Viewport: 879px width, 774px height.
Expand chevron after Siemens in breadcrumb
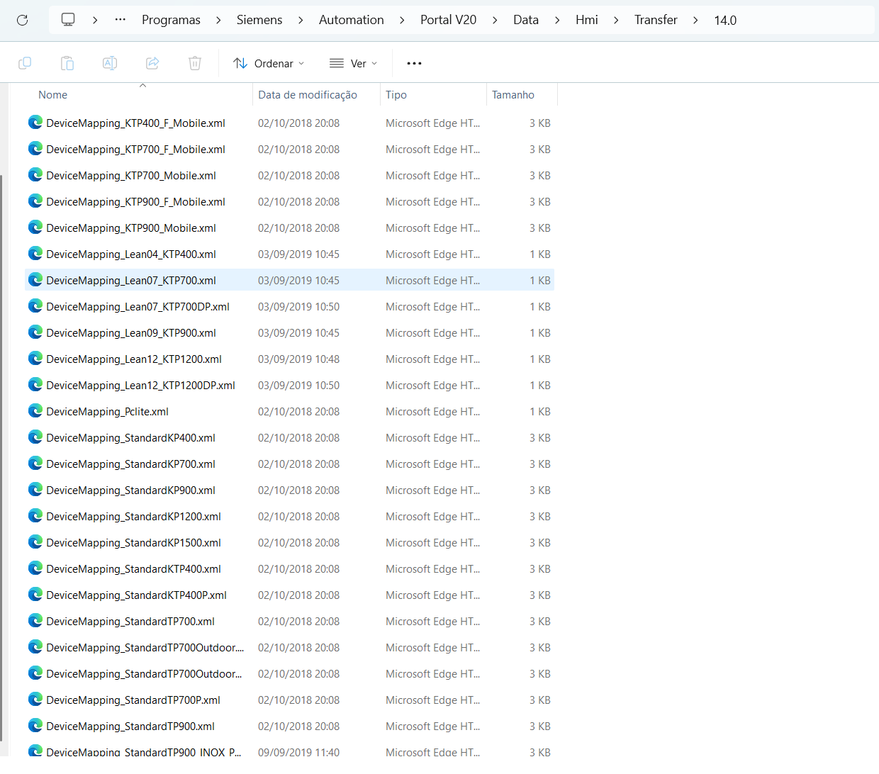(301, 20)
